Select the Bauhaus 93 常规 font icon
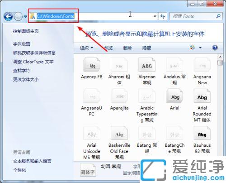Viewport: 226px width, 183px height. (202, 133)
